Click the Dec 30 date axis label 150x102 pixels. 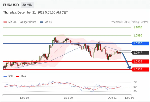tap(129, 98)
